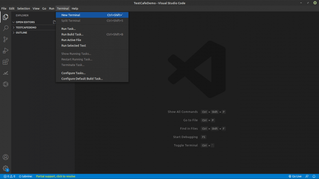Viewport: 319px width, 179px height.
Task: Open the Source Control view
Action: click(x=5, y=39)
